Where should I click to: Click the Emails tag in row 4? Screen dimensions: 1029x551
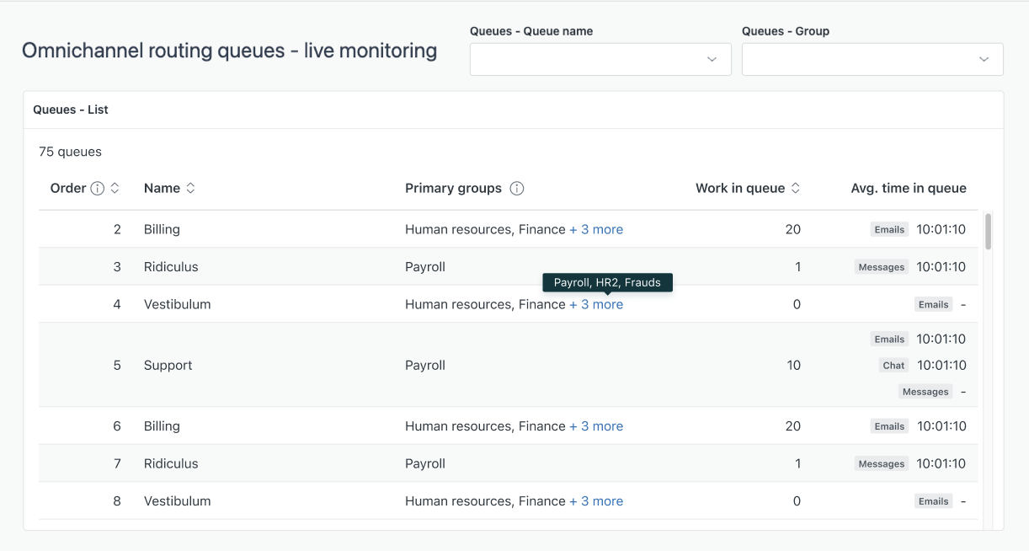[x=933, y=305]
